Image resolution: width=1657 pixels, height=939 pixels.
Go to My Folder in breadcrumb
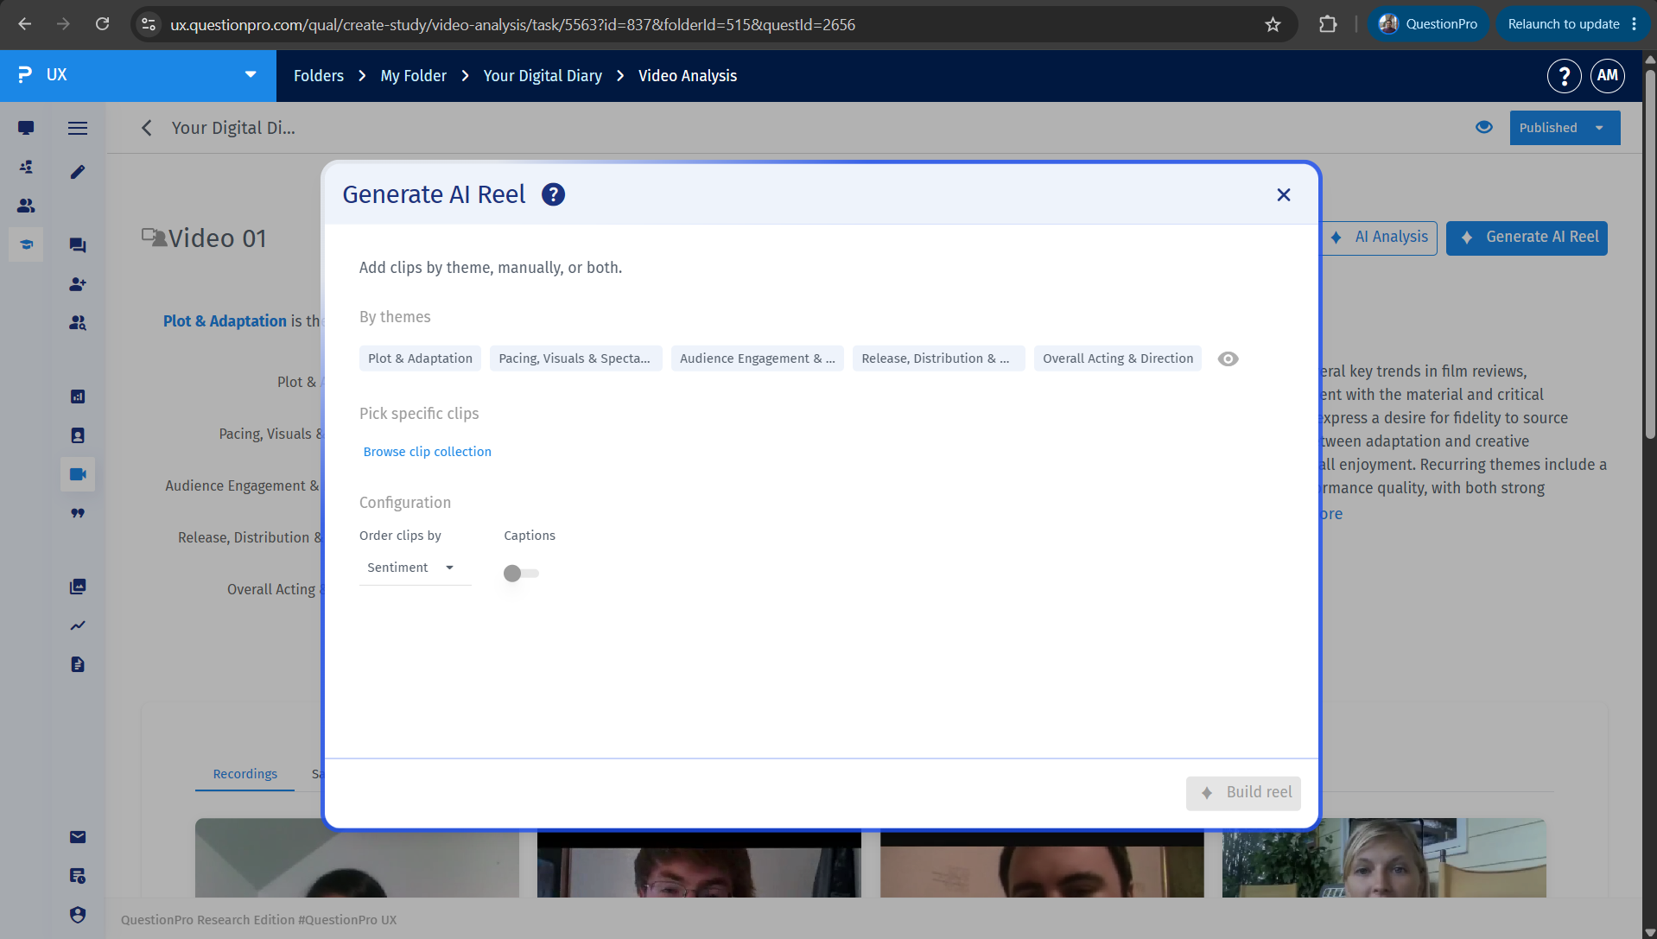coord(413,76)
